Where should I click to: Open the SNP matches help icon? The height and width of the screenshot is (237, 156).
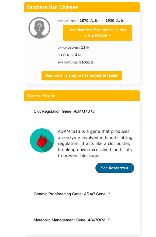(92, 63)
